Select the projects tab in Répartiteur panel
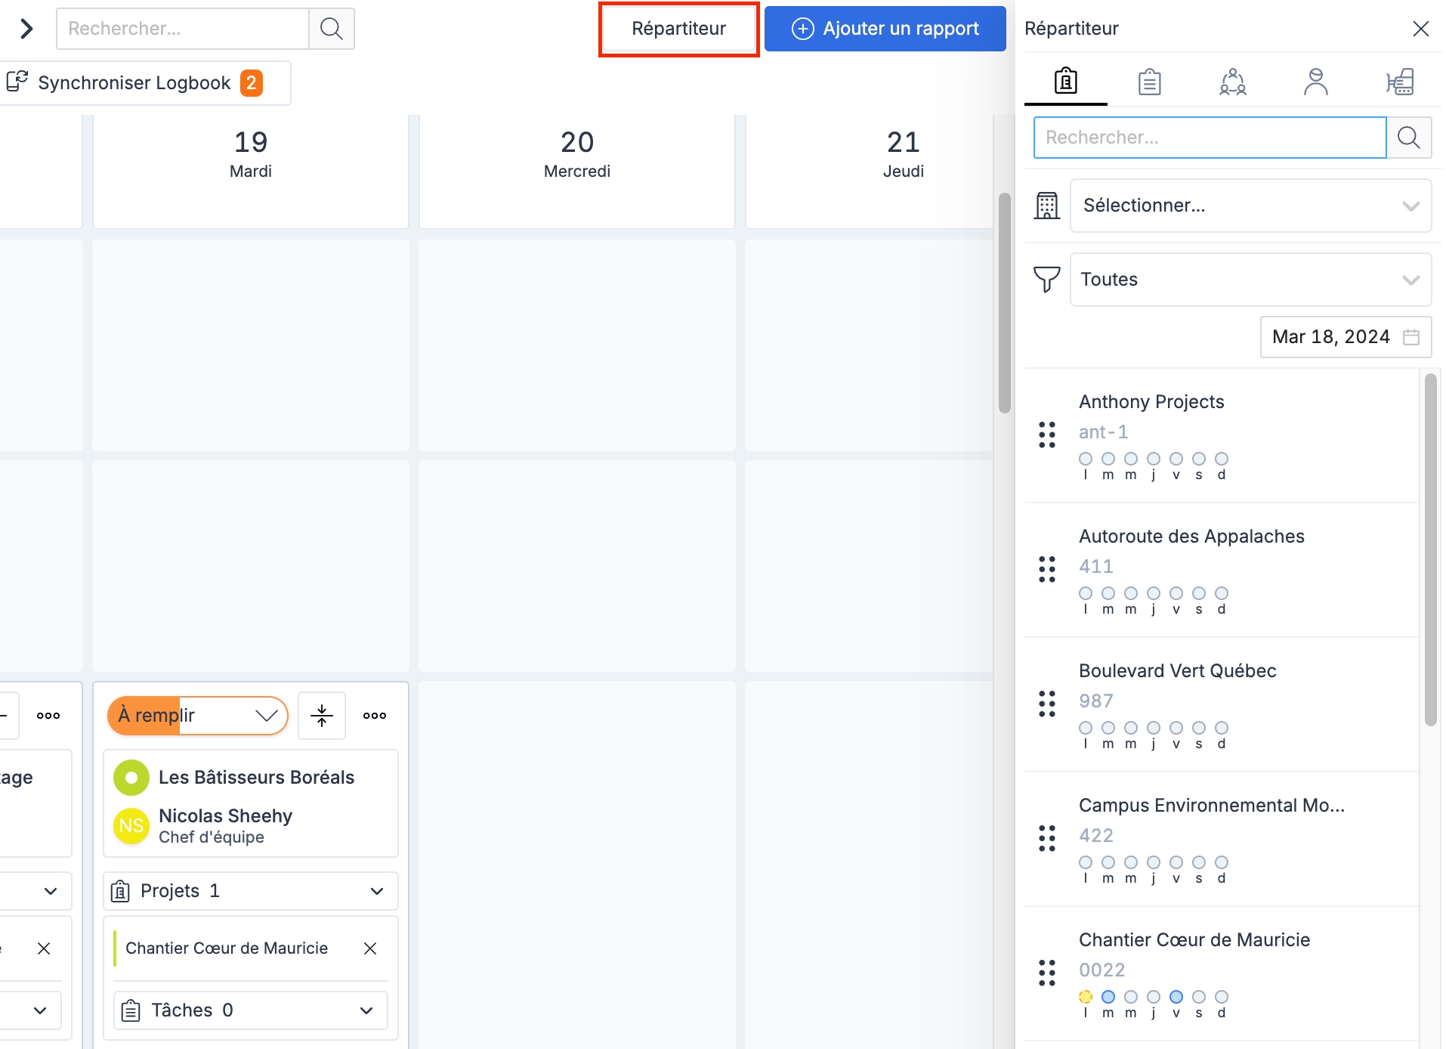The width and height of the screenshot is (1446, 1049). (1066, 82)
